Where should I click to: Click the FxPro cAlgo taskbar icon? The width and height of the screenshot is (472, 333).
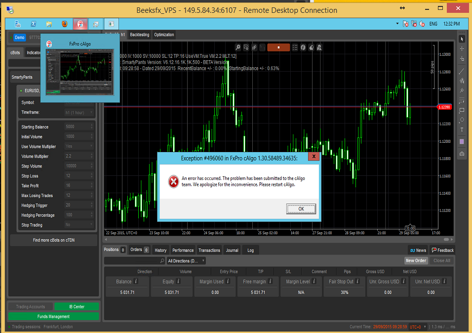point(80,24)
